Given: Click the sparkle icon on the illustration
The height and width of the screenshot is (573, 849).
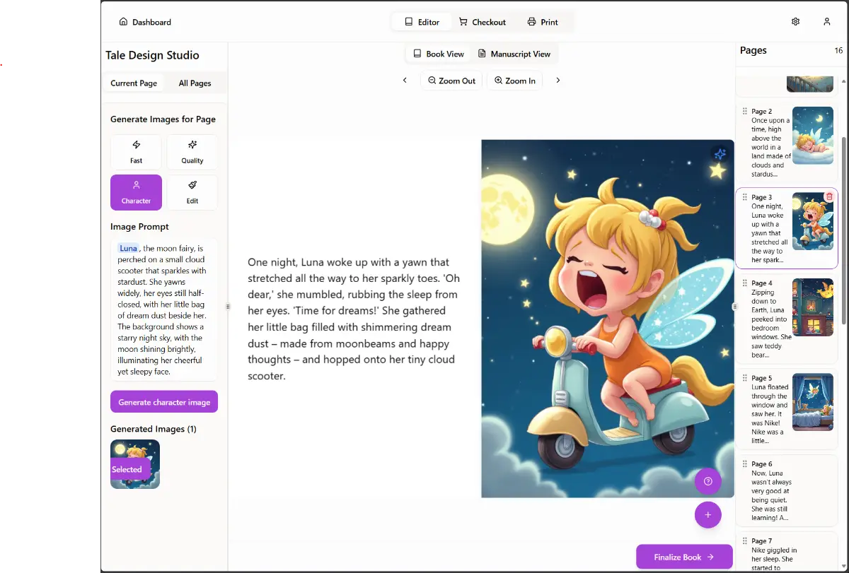Looking at the screenshot, I should [x=720, y=154].
